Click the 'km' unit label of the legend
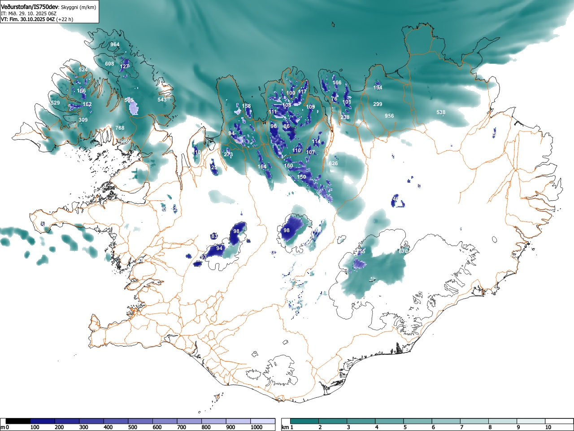 285,427
